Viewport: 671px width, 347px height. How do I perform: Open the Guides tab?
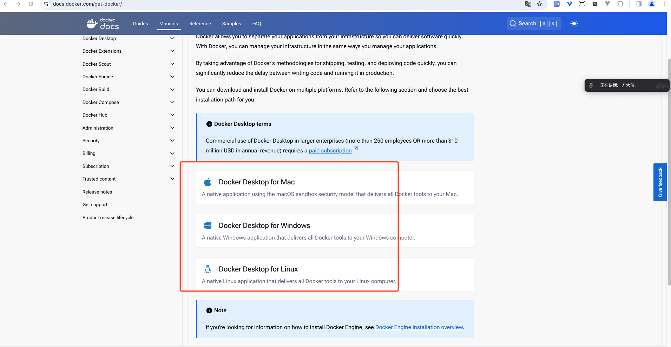tap(140, 24)
